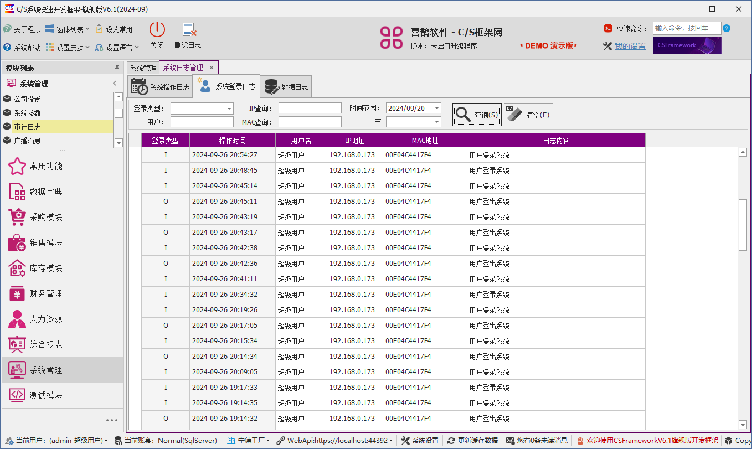Pin the Module List panel
Screen dimensions: 752x449
(x=117, y=68)
